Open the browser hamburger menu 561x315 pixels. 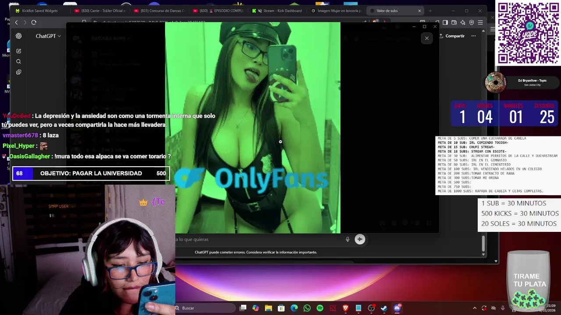click(480, 22)
